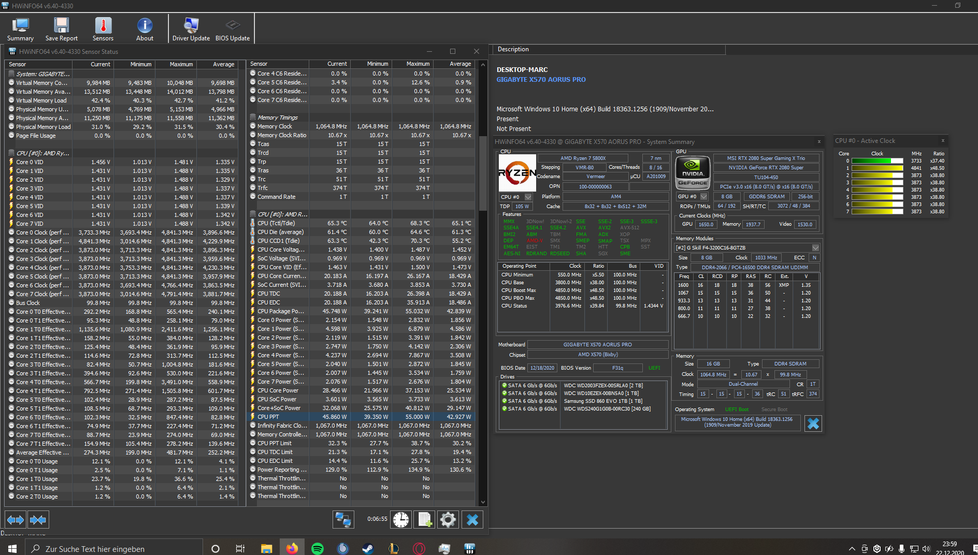Open Steam from the taskbar
This screenshot has height=555, width=978.
368,548
